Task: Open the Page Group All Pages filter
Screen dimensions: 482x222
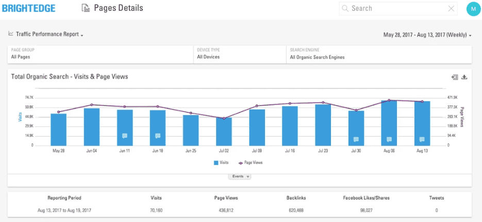Action: point(101,53)
